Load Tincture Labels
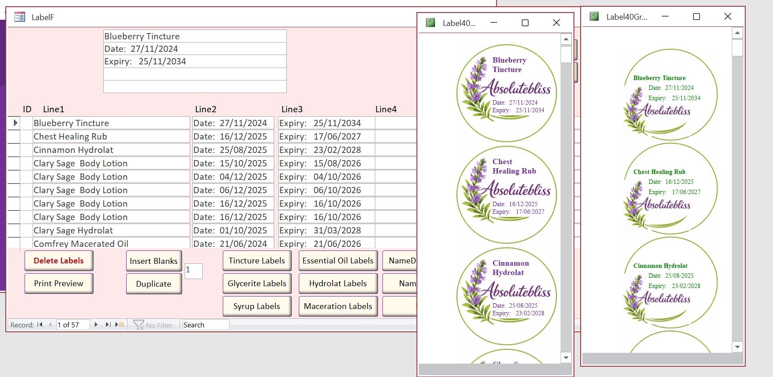 pyautogui.click(x=257, y=261)
